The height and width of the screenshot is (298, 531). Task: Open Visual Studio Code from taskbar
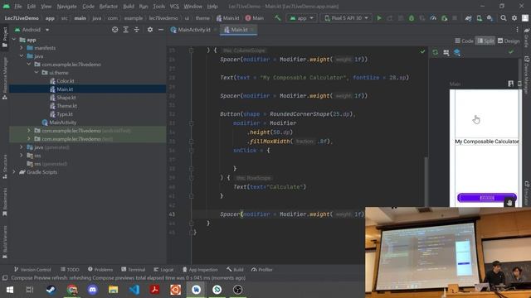tap(134, 290)
